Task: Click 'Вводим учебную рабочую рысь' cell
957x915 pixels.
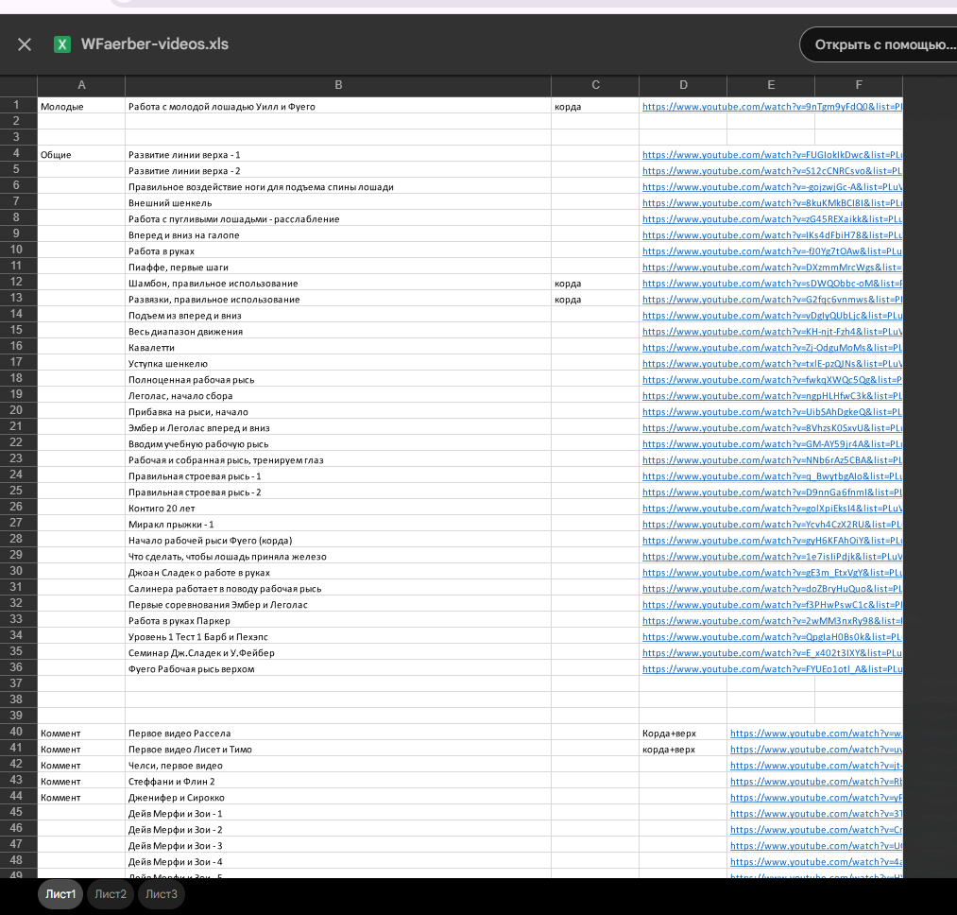Action: pyautogui.click(x=338, y=444)
